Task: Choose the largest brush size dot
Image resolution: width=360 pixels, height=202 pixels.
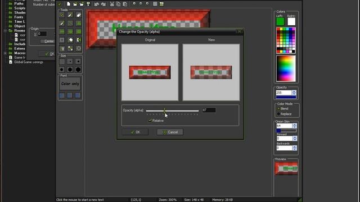Action: click(78, 70)
